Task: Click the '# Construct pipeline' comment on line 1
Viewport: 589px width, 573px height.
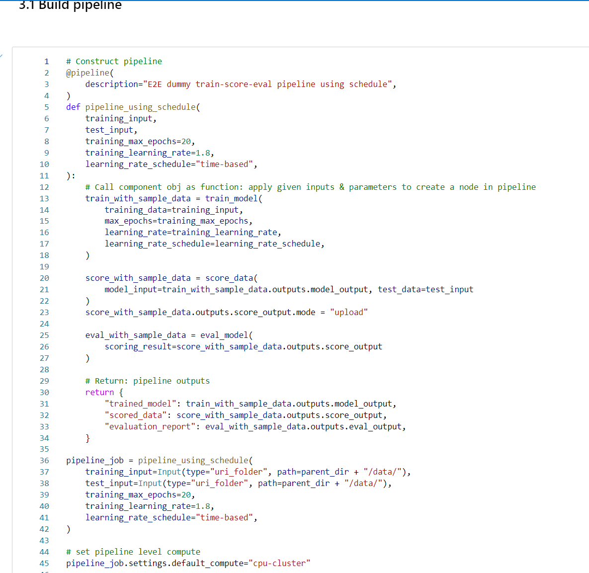Action: [114, 62]
